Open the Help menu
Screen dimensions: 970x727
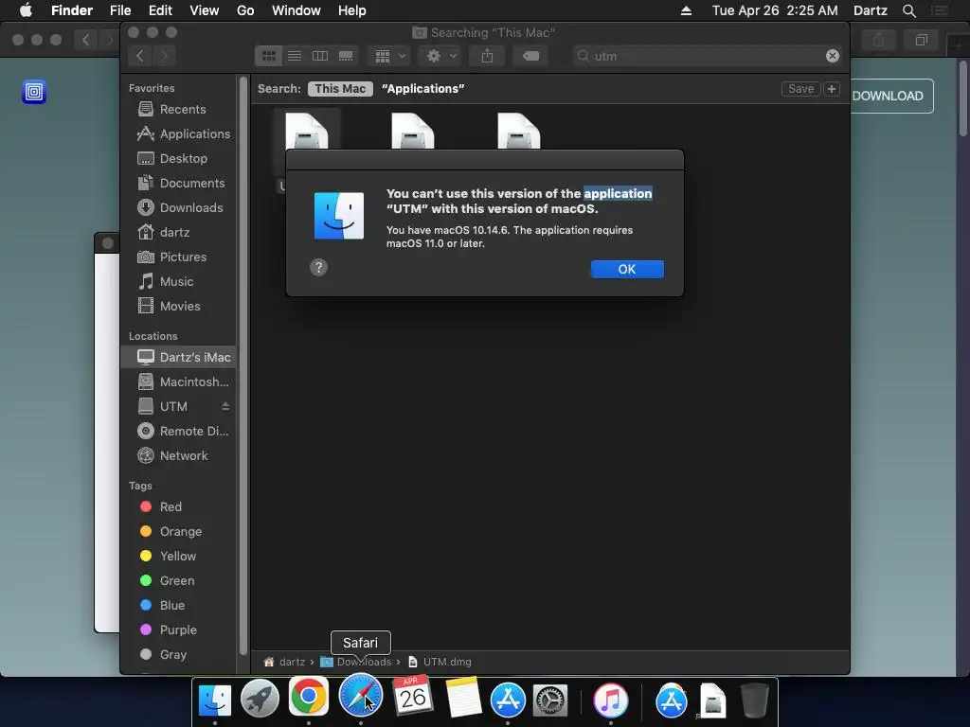(352, 10)
